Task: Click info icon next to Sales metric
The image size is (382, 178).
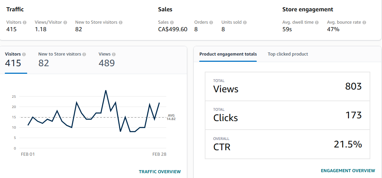Action: click(172, 22)
